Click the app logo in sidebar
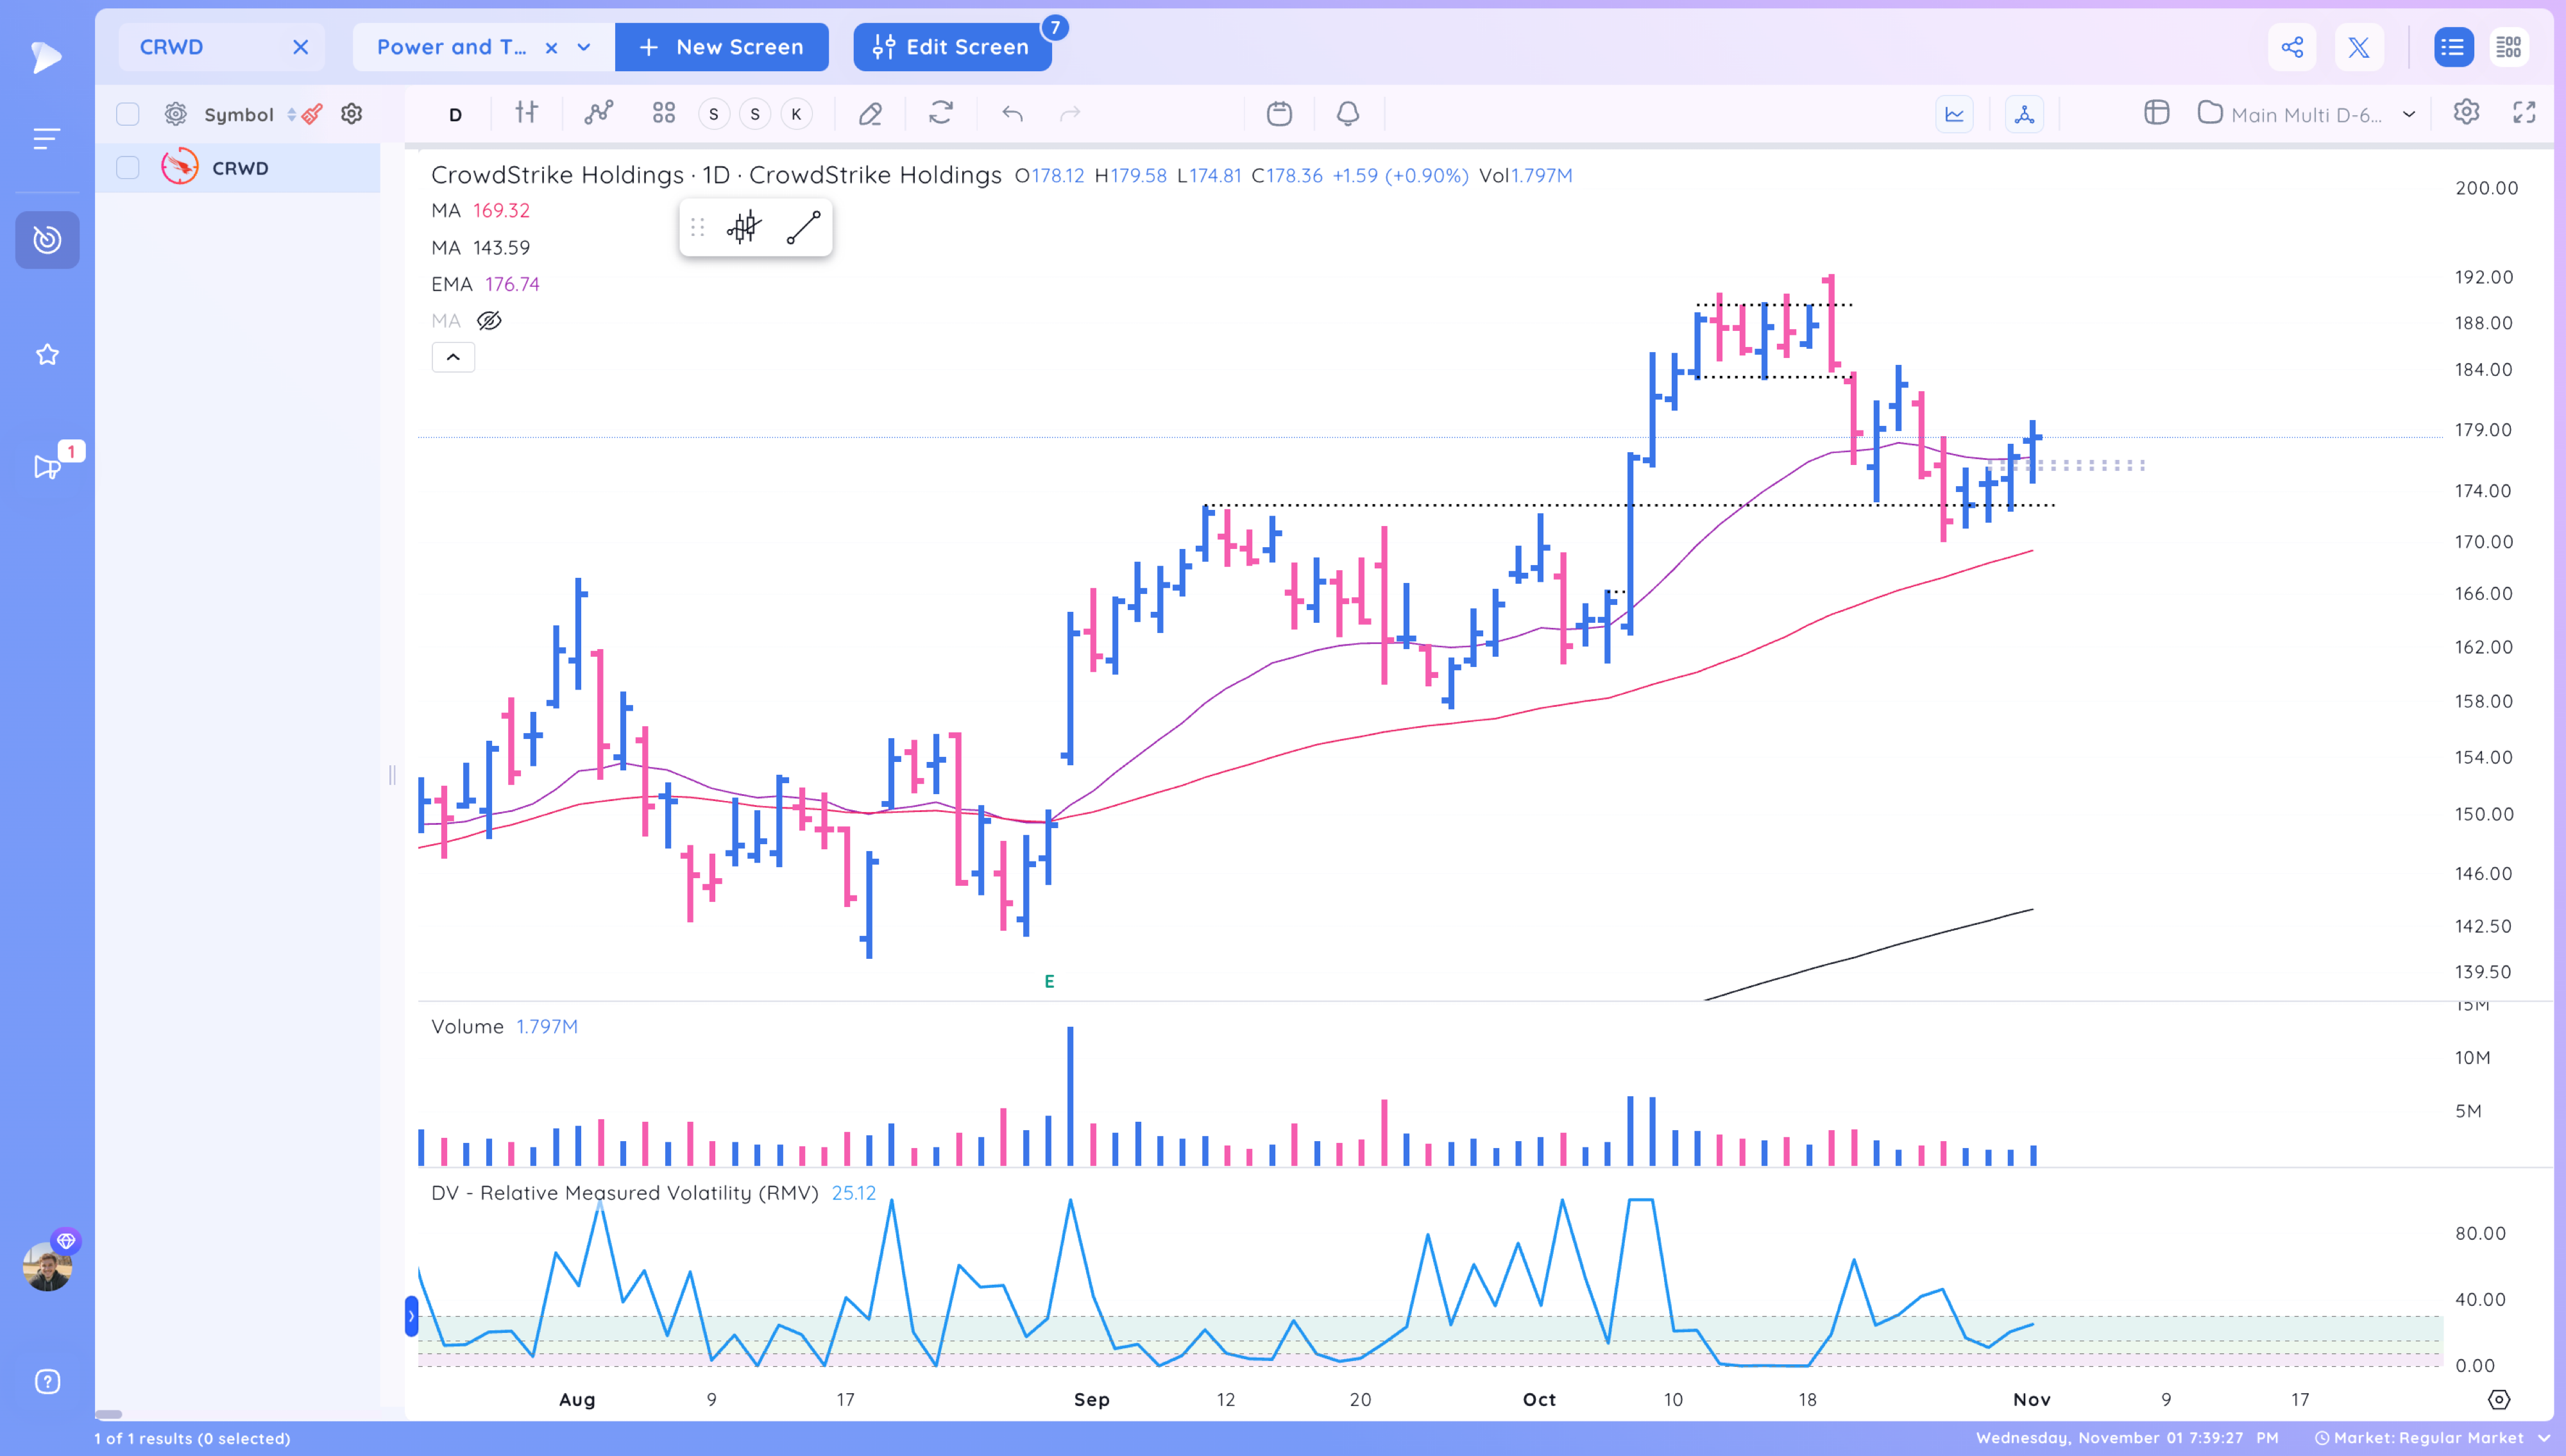Screen dimensions: 2566x1456 [x=45, y=57]
